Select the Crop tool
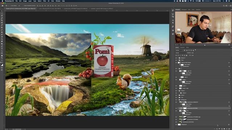Image resolution: width=232 pixels, height=130 pixels. click(2, 20)
